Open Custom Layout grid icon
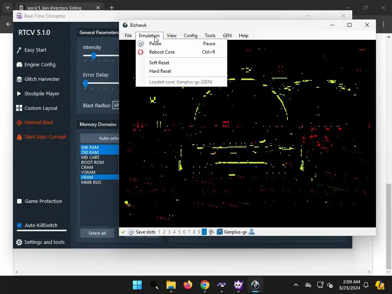This screenshot has height=294, width=392. pos(19,108)
